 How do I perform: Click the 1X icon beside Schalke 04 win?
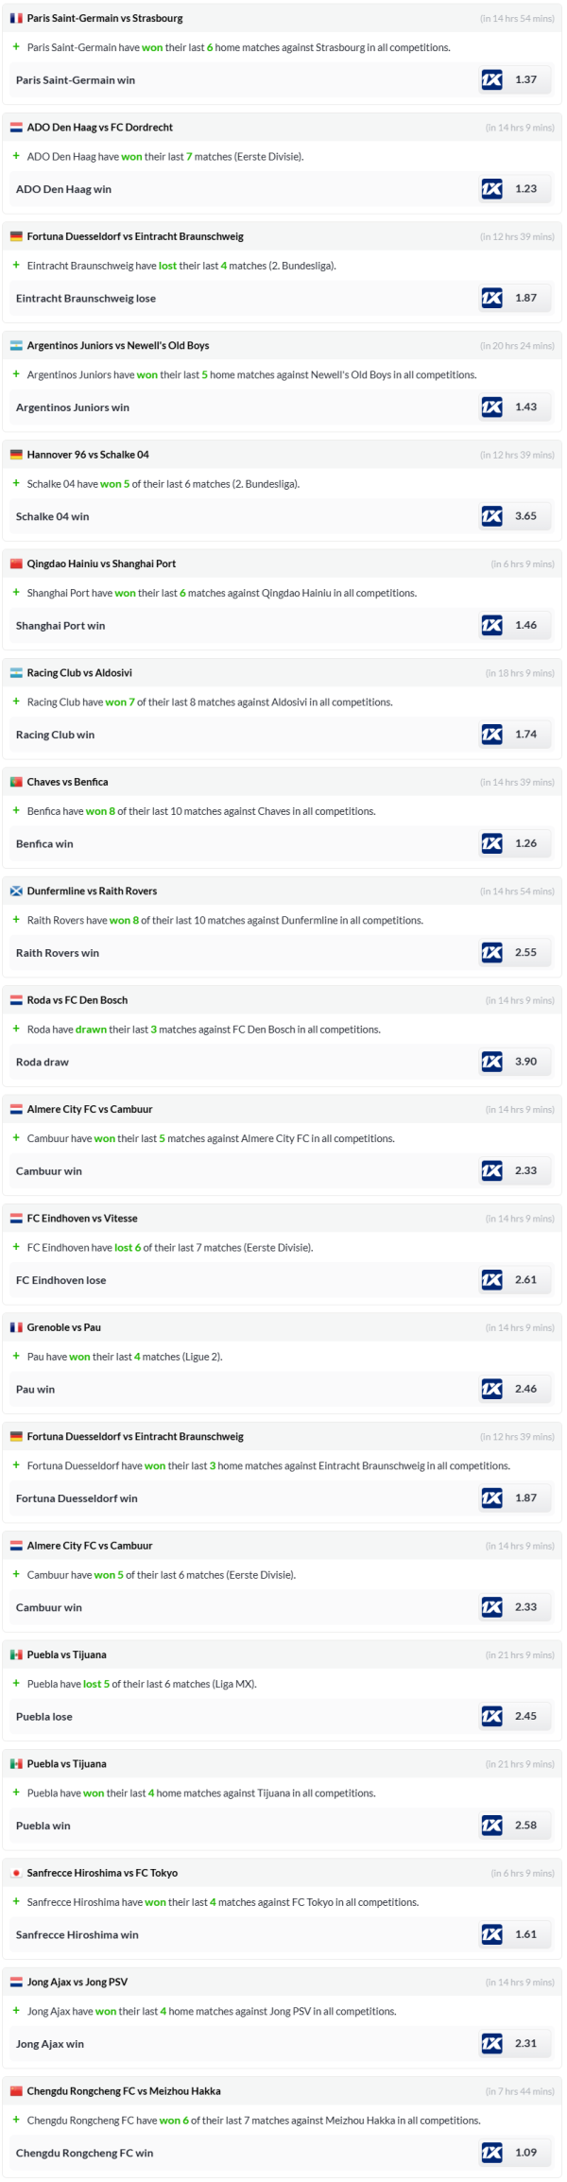[491, 516]
